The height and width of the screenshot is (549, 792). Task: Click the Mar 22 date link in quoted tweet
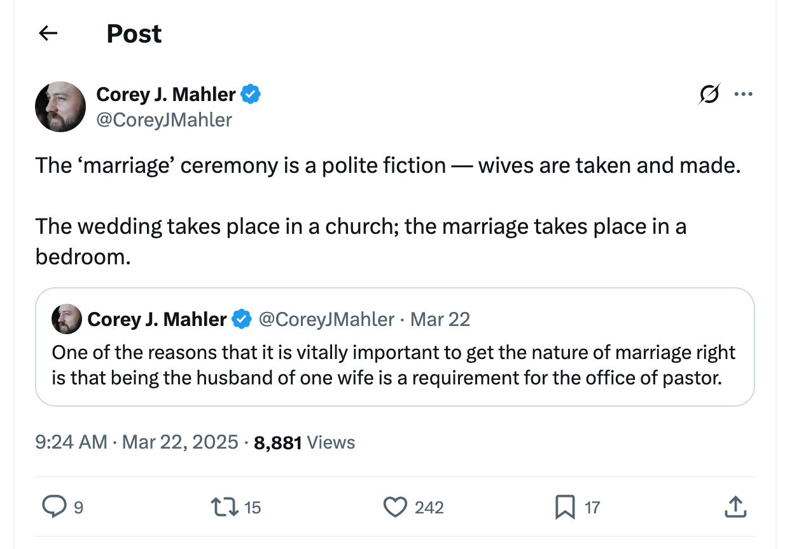[440, 319]
